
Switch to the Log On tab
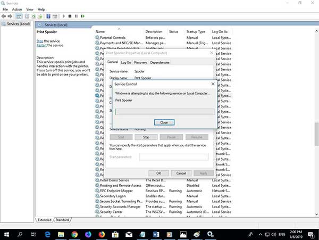click(x=126, y=62)
